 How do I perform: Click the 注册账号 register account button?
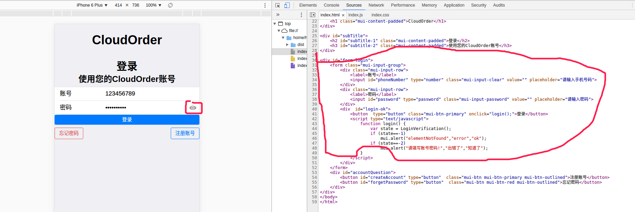(x=185, y=133)
